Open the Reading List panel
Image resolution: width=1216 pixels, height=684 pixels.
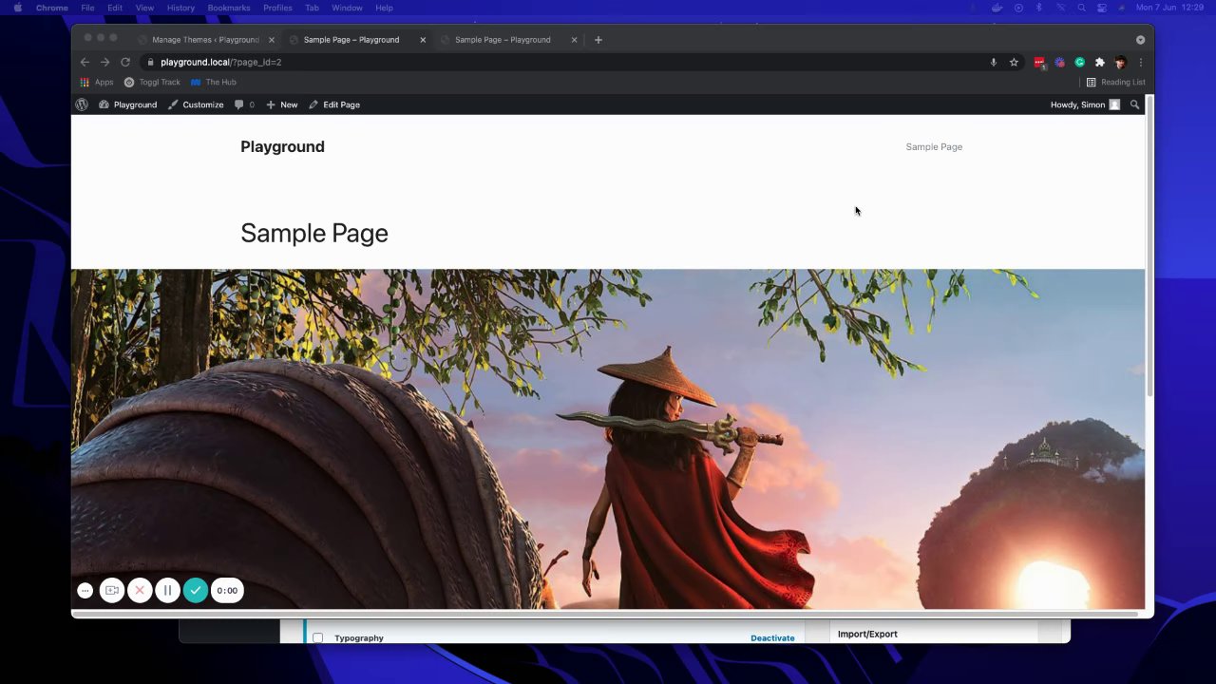coord(1115,83)
